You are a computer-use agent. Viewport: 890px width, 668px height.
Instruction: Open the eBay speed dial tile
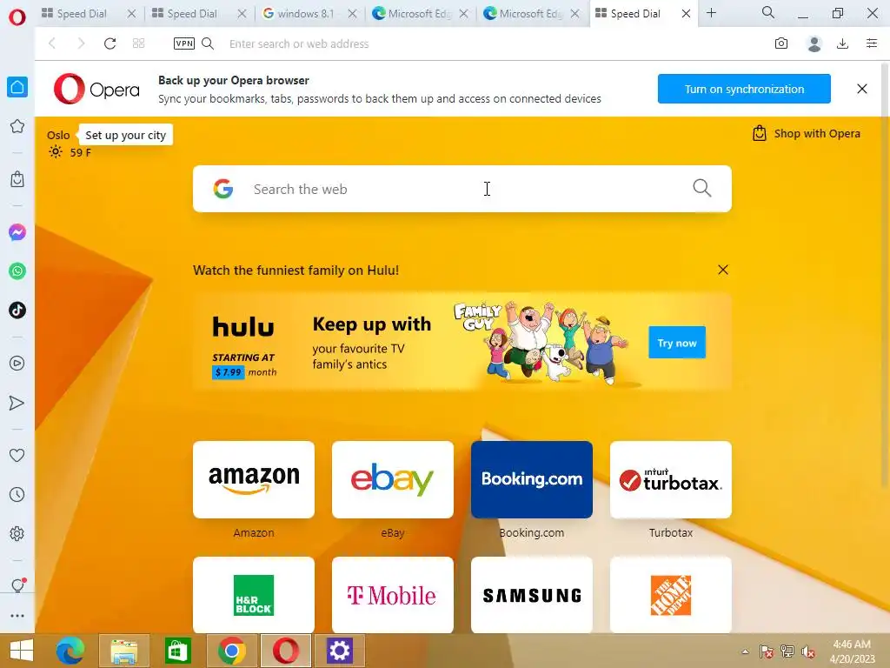pos(393,479)
